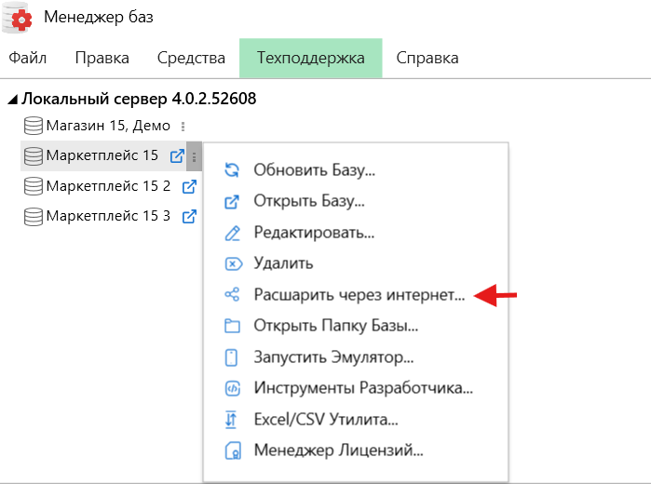651x484 pixels.
Task: Click the code icon beside Инструменты Разработчика
Action: point(233,388)
